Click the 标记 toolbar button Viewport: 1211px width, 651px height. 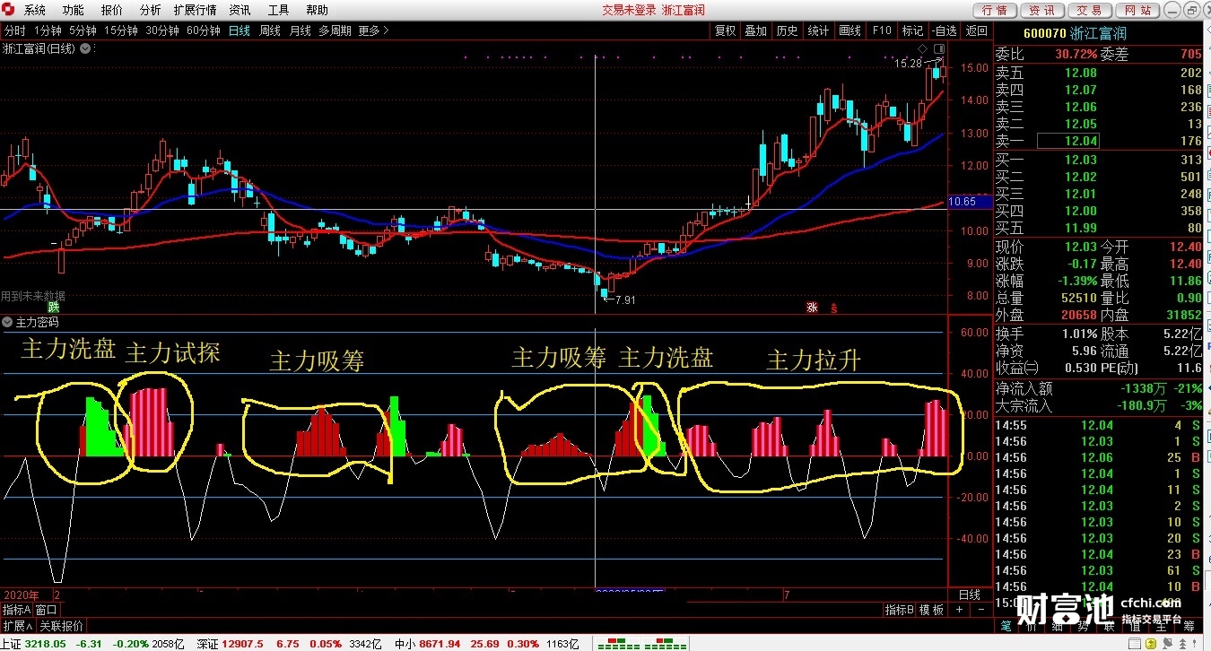click(x=912, y=30)
